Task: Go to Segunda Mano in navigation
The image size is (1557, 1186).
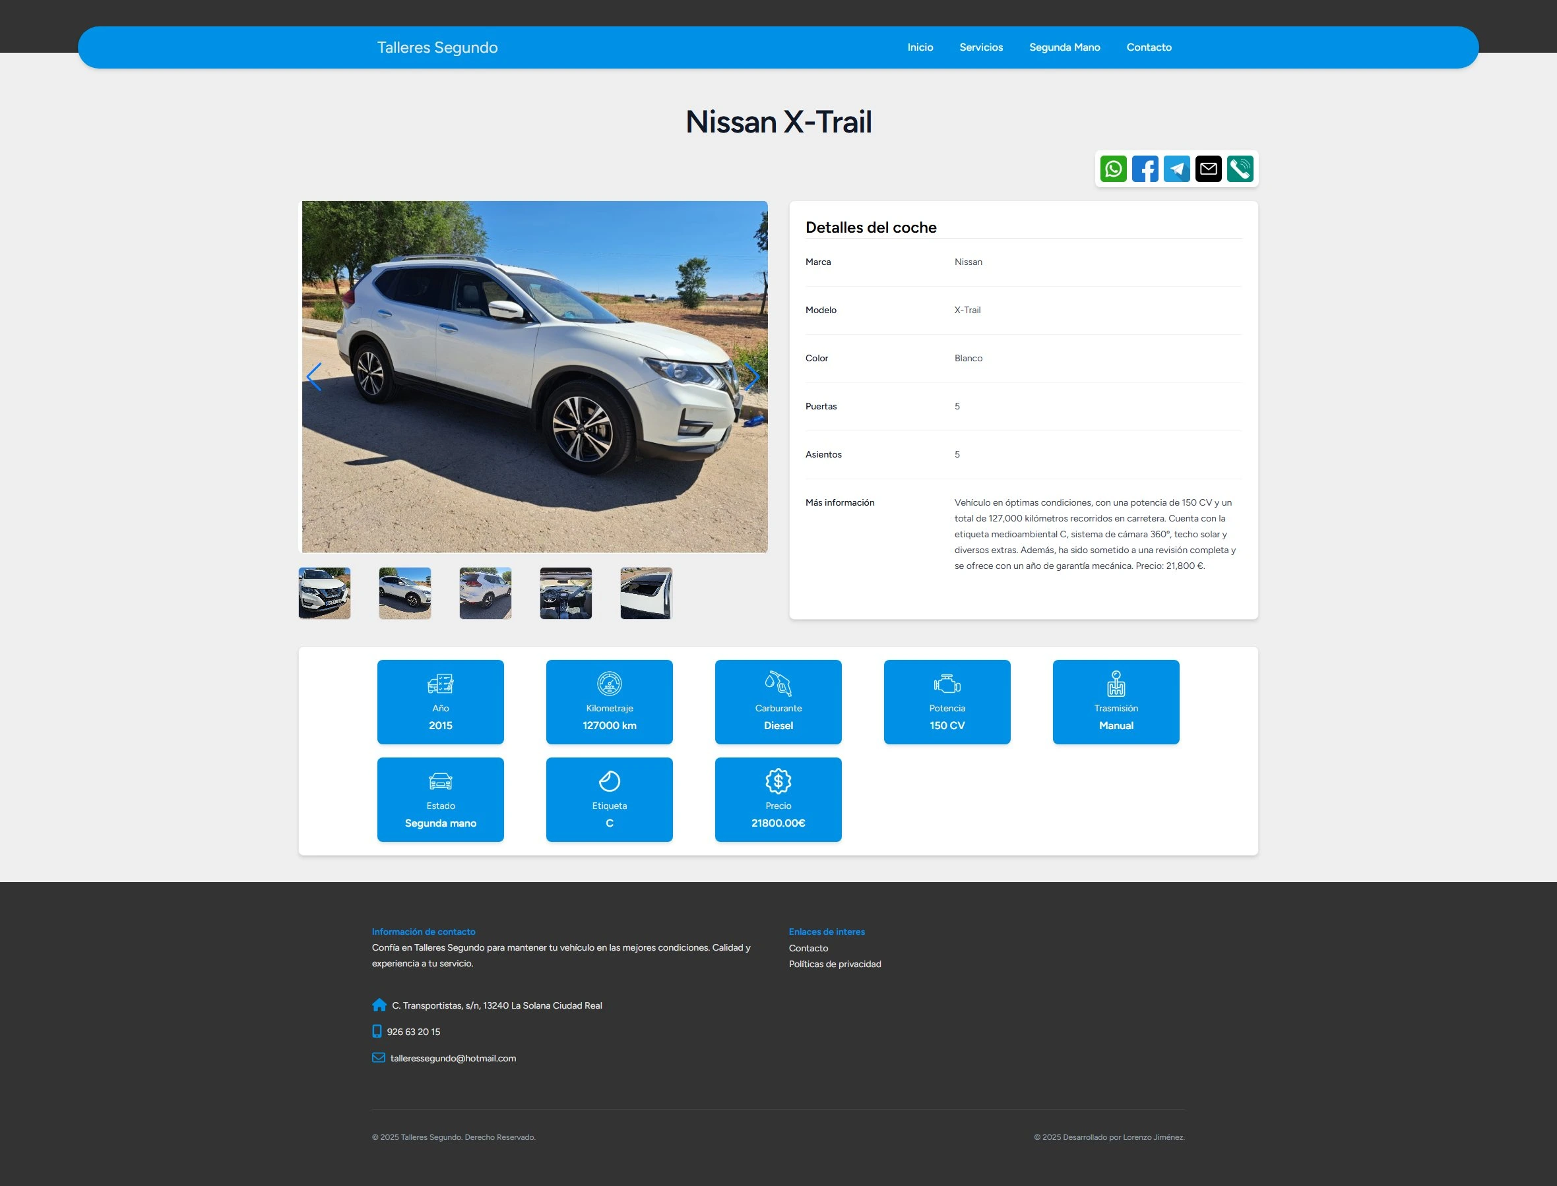Action: point(1065,47)
